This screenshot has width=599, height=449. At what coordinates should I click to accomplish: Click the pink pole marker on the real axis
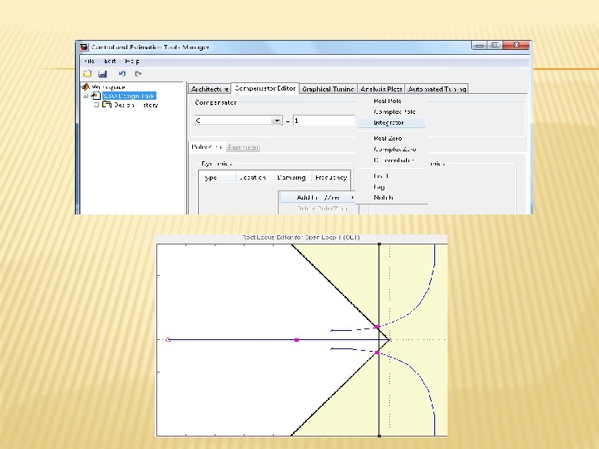click(296, 340)
